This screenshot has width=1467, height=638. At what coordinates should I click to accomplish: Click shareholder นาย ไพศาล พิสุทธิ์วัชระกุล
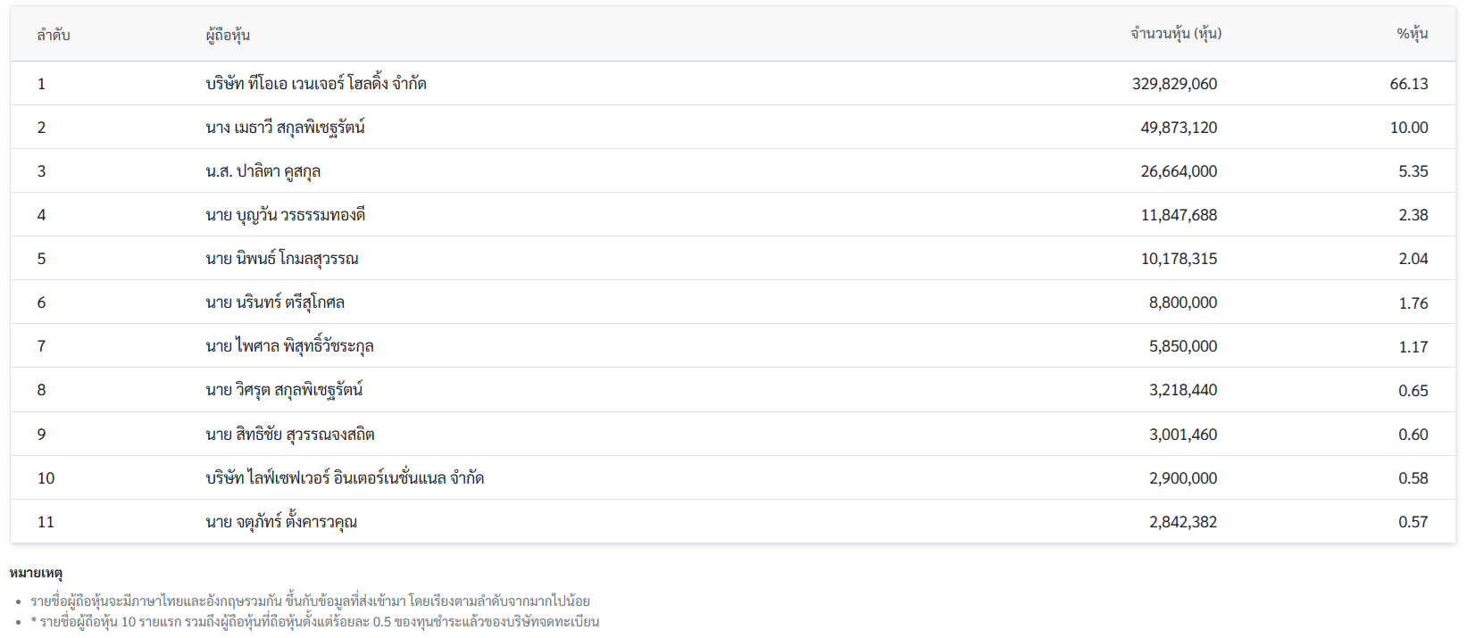point(289,346)
